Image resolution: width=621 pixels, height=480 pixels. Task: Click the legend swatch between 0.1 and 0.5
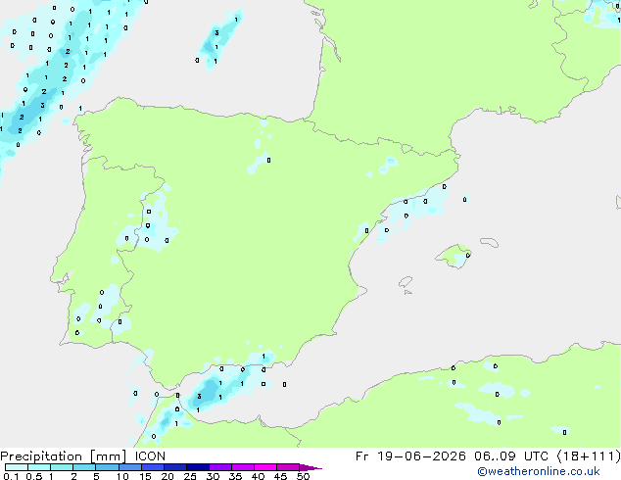(17, 467)
